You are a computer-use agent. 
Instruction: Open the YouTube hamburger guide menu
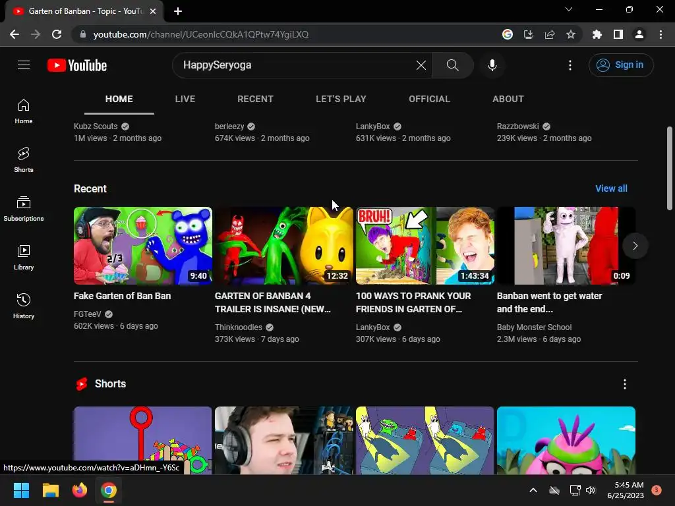(24, 65)
